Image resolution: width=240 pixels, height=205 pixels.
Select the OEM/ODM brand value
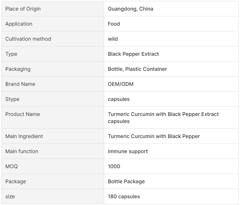click(x=120, y=84)
